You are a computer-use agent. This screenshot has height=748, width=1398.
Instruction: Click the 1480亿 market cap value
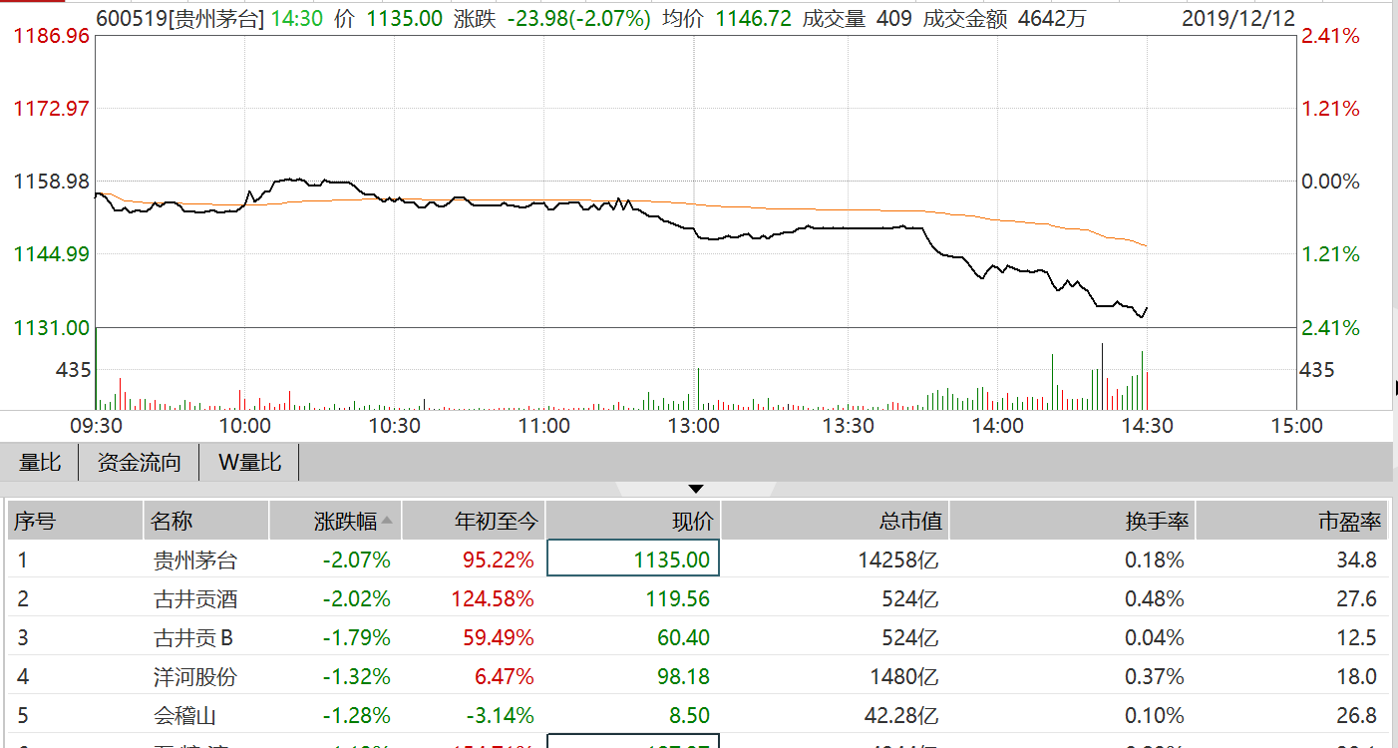click(x=905, y=677)
